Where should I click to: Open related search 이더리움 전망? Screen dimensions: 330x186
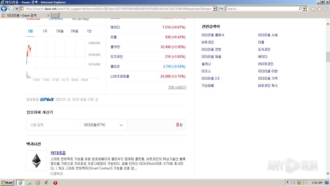tap(211, 50)
